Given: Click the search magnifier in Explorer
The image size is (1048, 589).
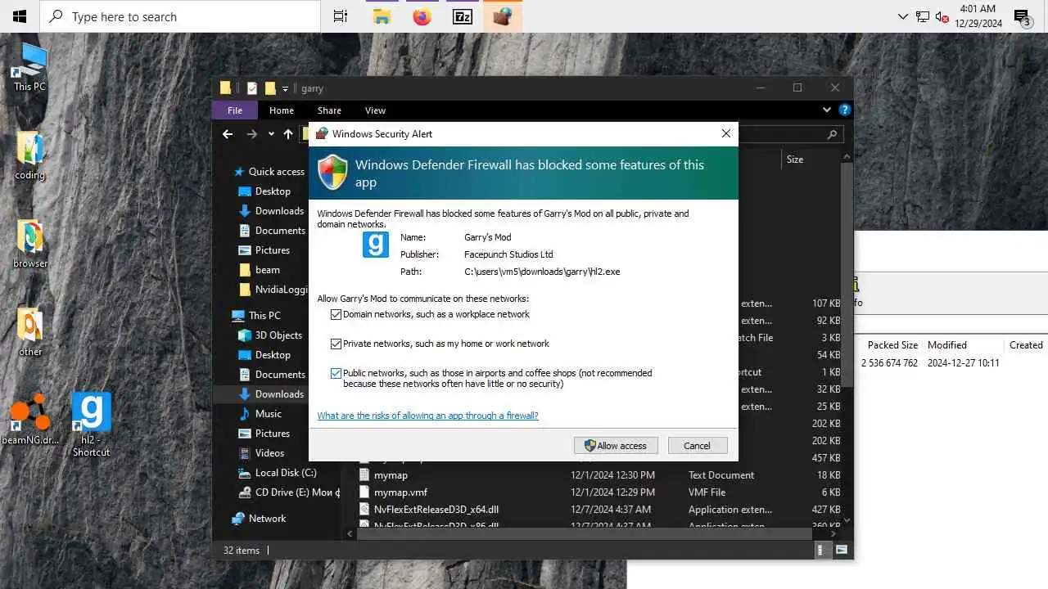Looking at the screenshot, I should (832, 134).
